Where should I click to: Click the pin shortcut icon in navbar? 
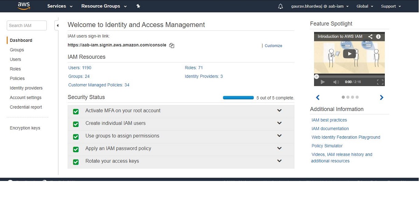coord(138,6)
